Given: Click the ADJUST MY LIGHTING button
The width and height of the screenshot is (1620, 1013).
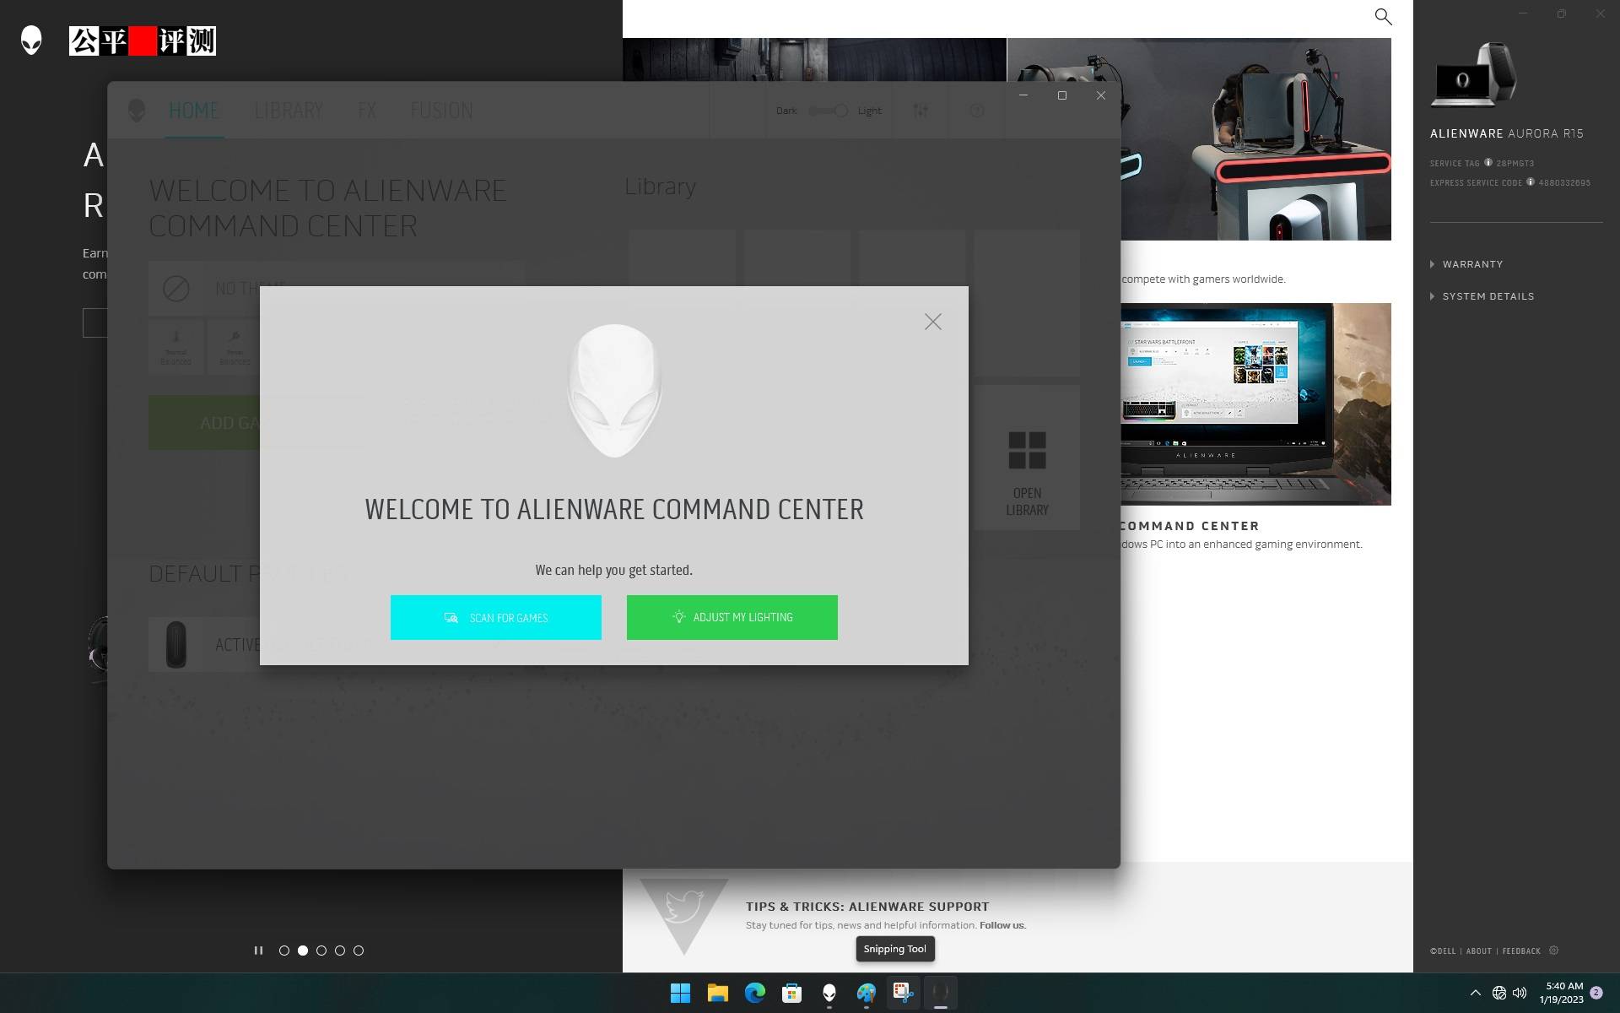Looking at the screenshot, I should click(732, 617).
